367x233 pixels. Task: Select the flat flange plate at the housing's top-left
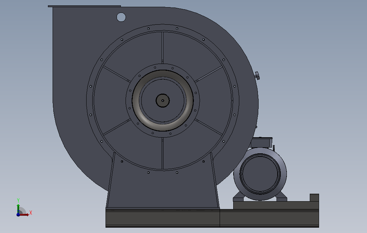tap(84, 6)
